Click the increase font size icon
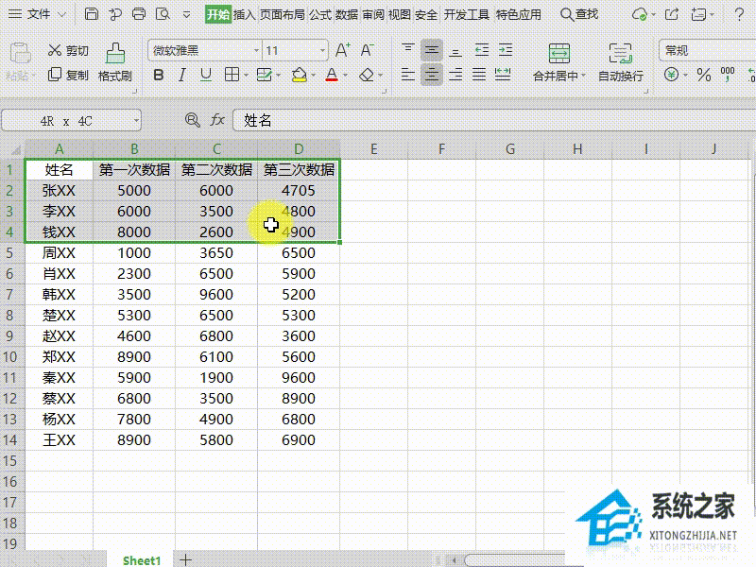 [x=342, y=50]
